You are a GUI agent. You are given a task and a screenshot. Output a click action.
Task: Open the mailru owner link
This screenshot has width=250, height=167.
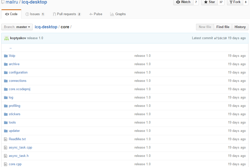(x=12, y=2)
